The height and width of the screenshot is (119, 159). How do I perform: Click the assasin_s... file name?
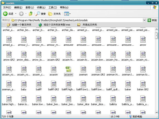(x=39, y=75)
